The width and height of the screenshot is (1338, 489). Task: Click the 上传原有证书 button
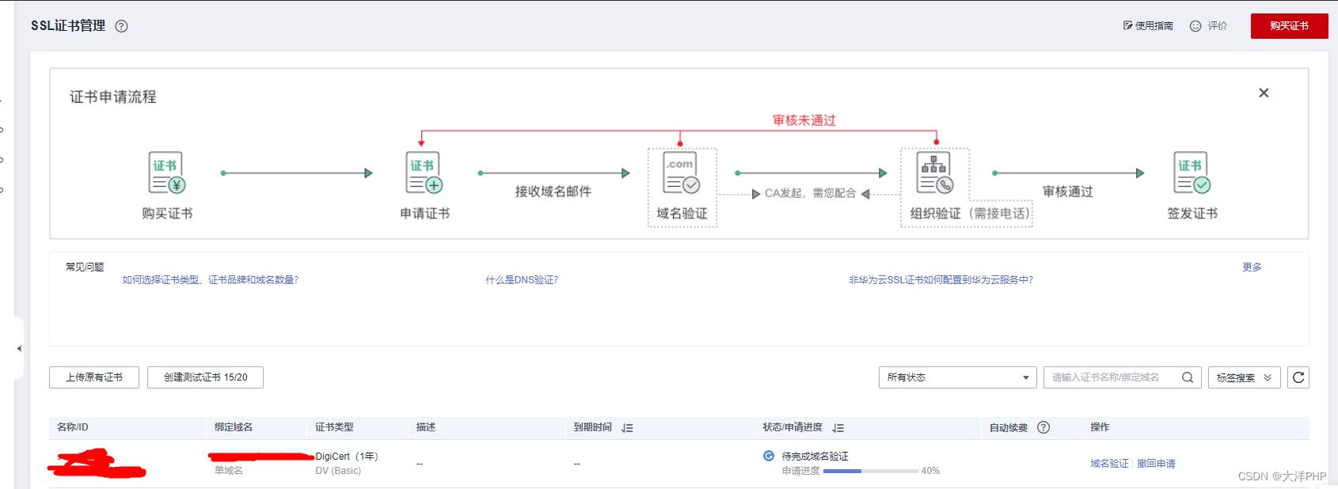tap(94, 377)
